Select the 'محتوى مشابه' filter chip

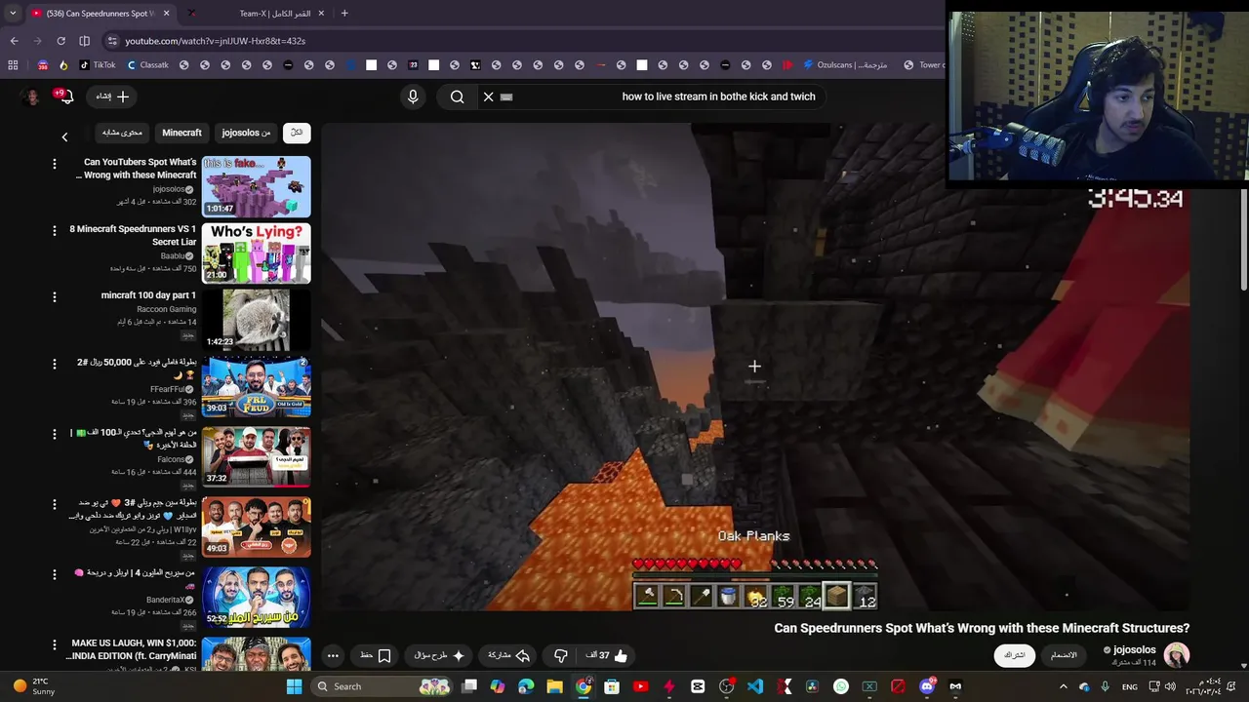tap(122, 133)
